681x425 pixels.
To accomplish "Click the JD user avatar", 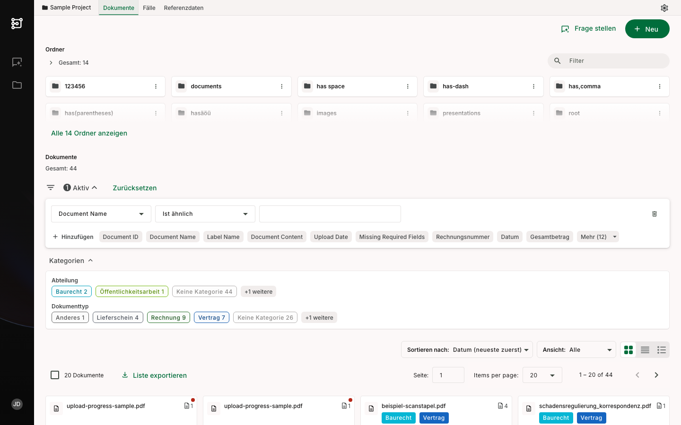I will pos(17,404).
